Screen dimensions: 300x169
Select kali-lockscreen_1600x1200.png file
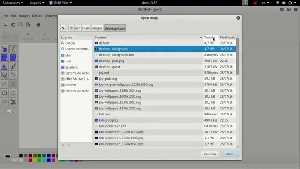(x=165, y=138)
